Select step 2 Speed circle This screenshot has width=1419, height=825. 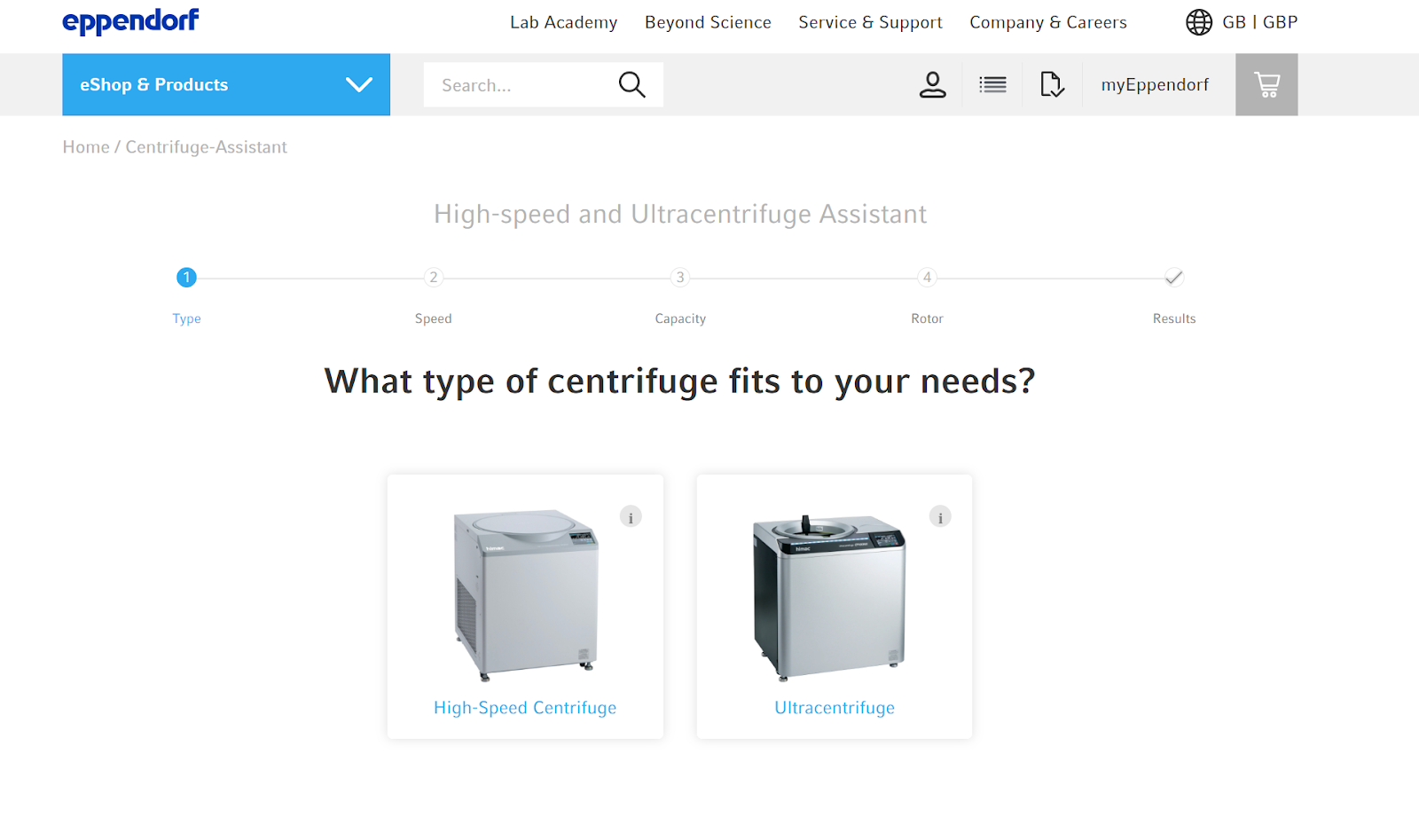(x=434, y=278)
